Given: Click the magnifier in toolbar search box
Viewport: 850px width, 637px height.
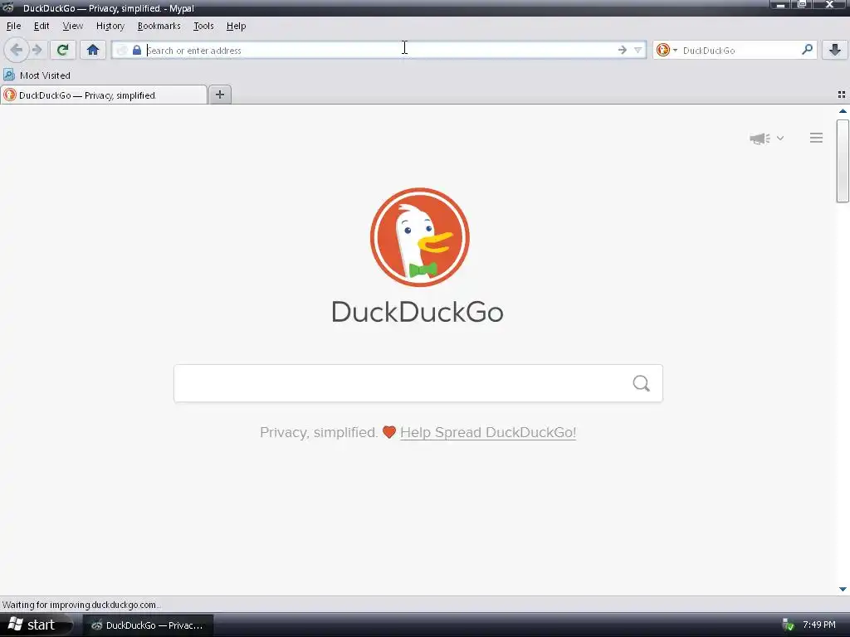Looking at the screenshot, I should (807, 50).
